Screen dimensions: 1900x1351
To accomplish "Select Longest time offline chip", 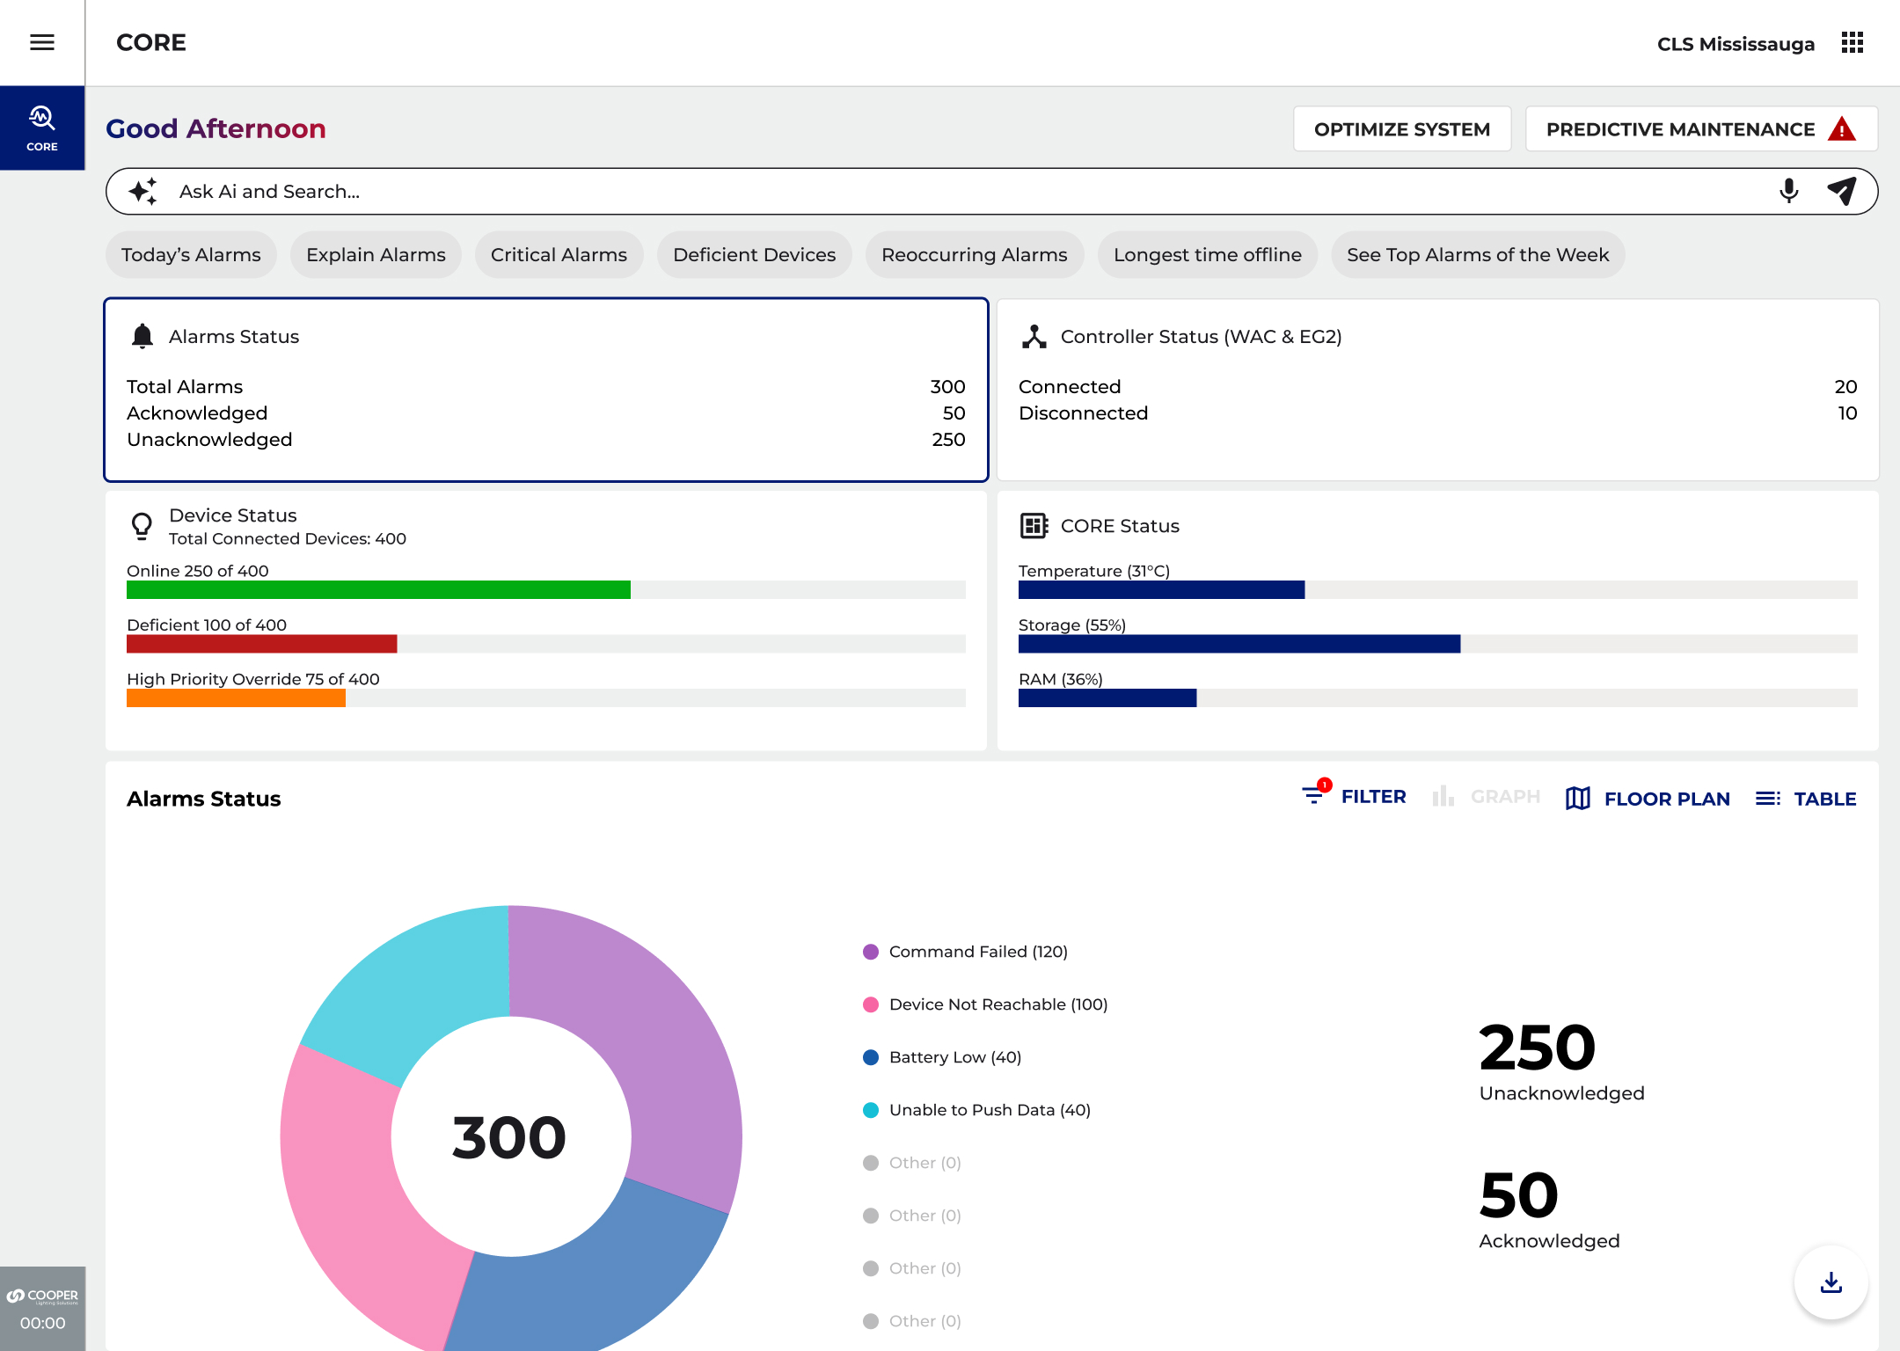I will pos(1208,255).
